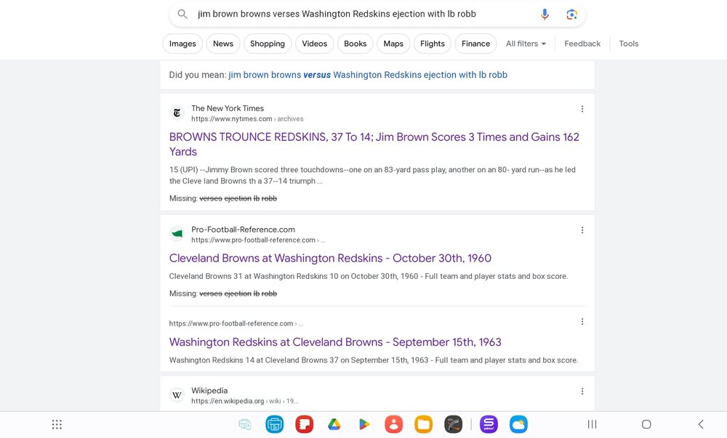This screenshot has height=438, width=727.
Task: Open options for New York Times result
Action: click(x=582, y=109)
